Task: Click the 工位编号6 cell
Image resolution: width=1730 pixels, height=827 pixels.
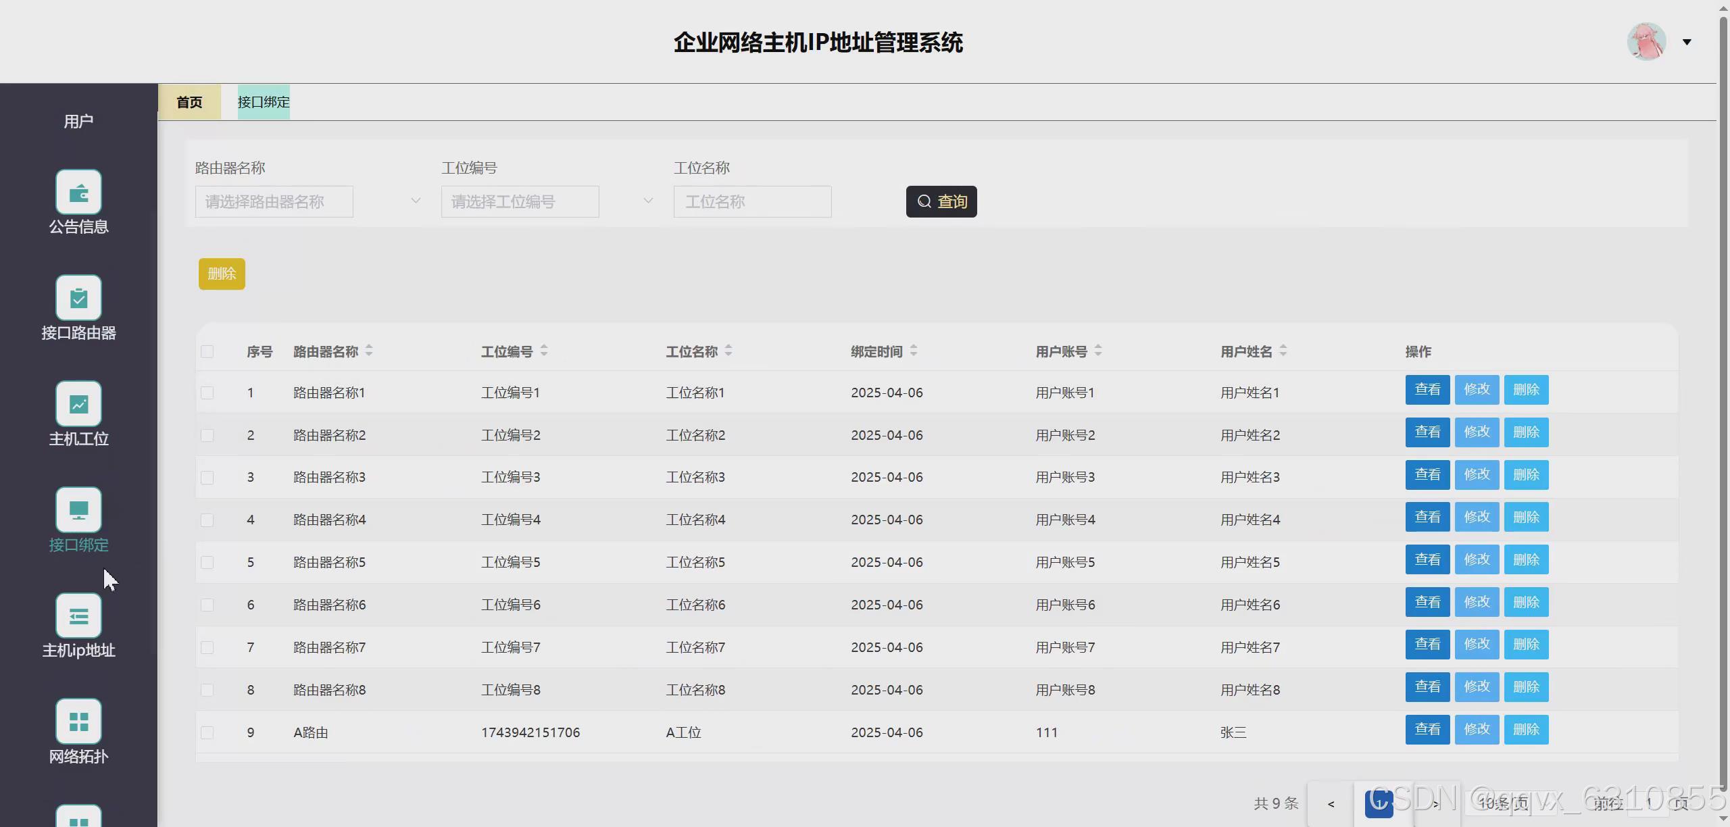Action: click(x=510, y=605)
